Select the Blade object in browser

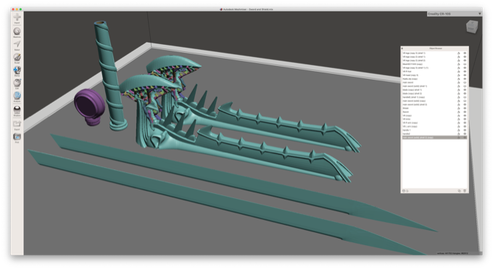coord(405,108)
